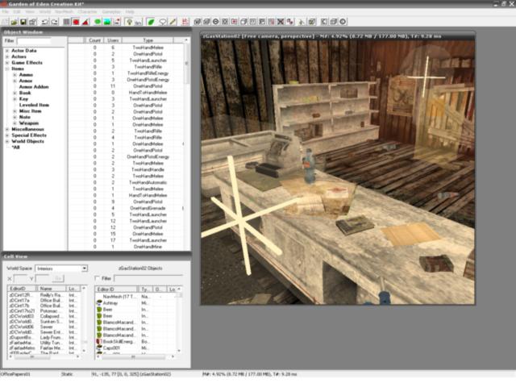516x387 pixels.
Task: Sort cell list by Name column
Action: click(52, 289)
